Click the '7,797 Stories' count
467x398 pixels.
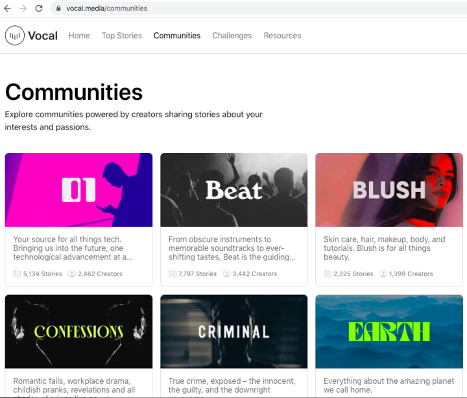coord(197,274)
